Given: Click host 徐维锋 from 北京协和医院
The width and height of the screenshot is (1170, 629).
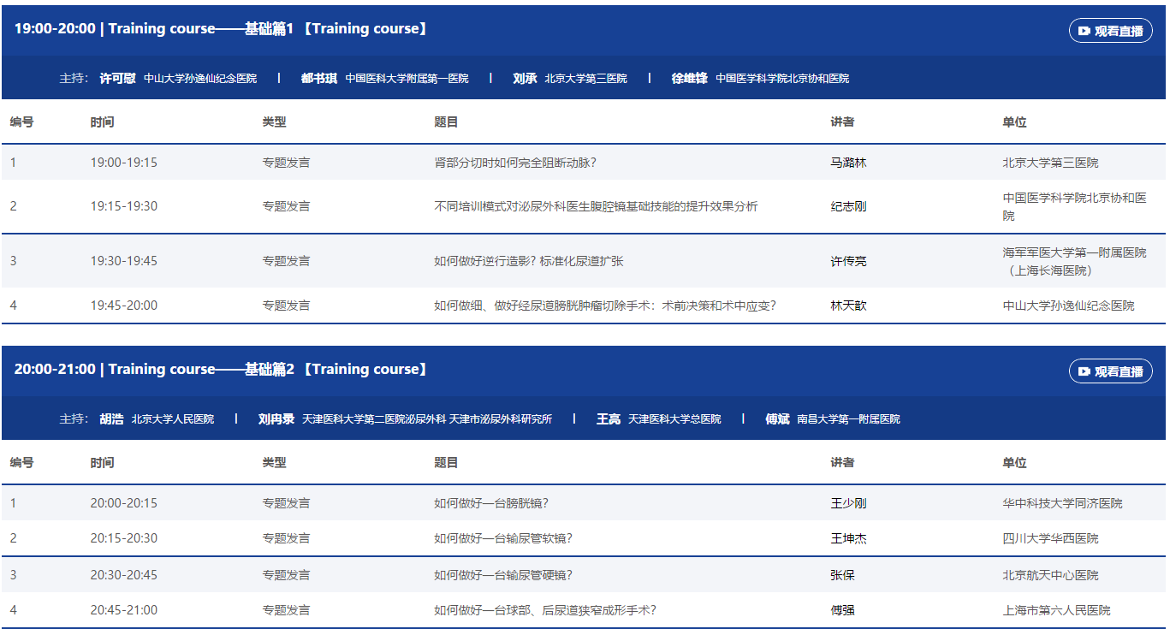Looking at the screenshot, I should click(689, 78).
